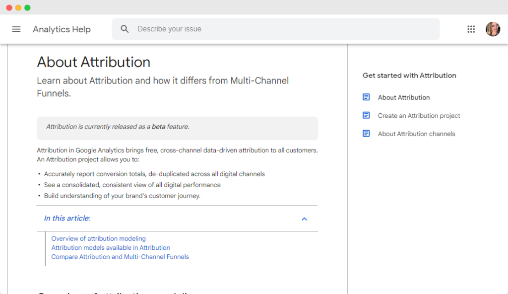Close the window with the red button
The image size is (508, 294).
click(9, 7)
